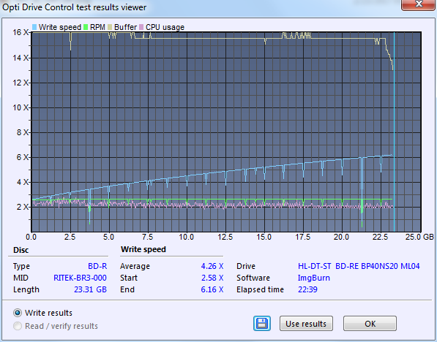Click the 16 X label on the Y axis
Screen dimensions: 437x342
20,32
